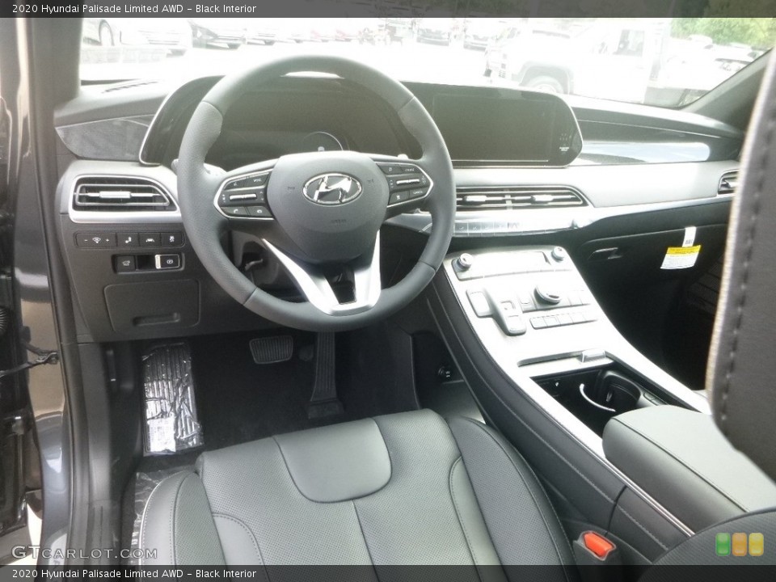Click the top caption '2020 Hyundai Palisade Limited AWD'
Viewport: 776px width, 582px height.
tap(98, 8)
